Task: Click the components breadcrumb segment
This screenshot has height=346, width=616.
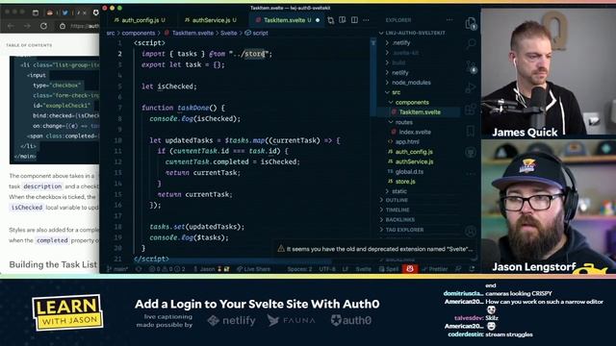Action: coord(139,33)
